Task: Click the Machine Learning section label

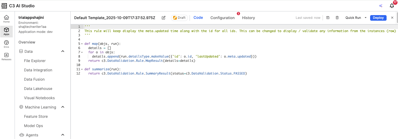Action: coord(40,107)
